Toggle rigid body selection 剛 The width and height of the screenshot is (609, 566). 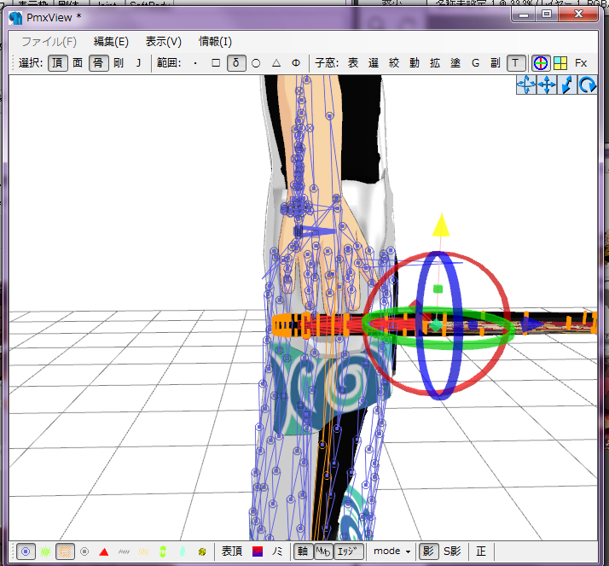[119, 63]
